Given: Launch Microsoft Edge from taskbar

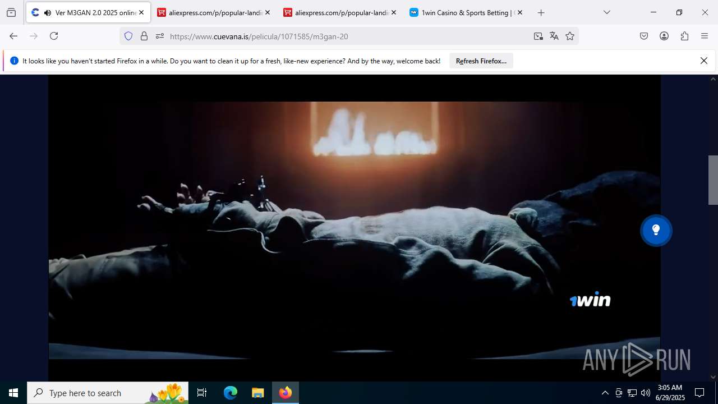Looking at the screenshot, I should (x=231, y=393).
